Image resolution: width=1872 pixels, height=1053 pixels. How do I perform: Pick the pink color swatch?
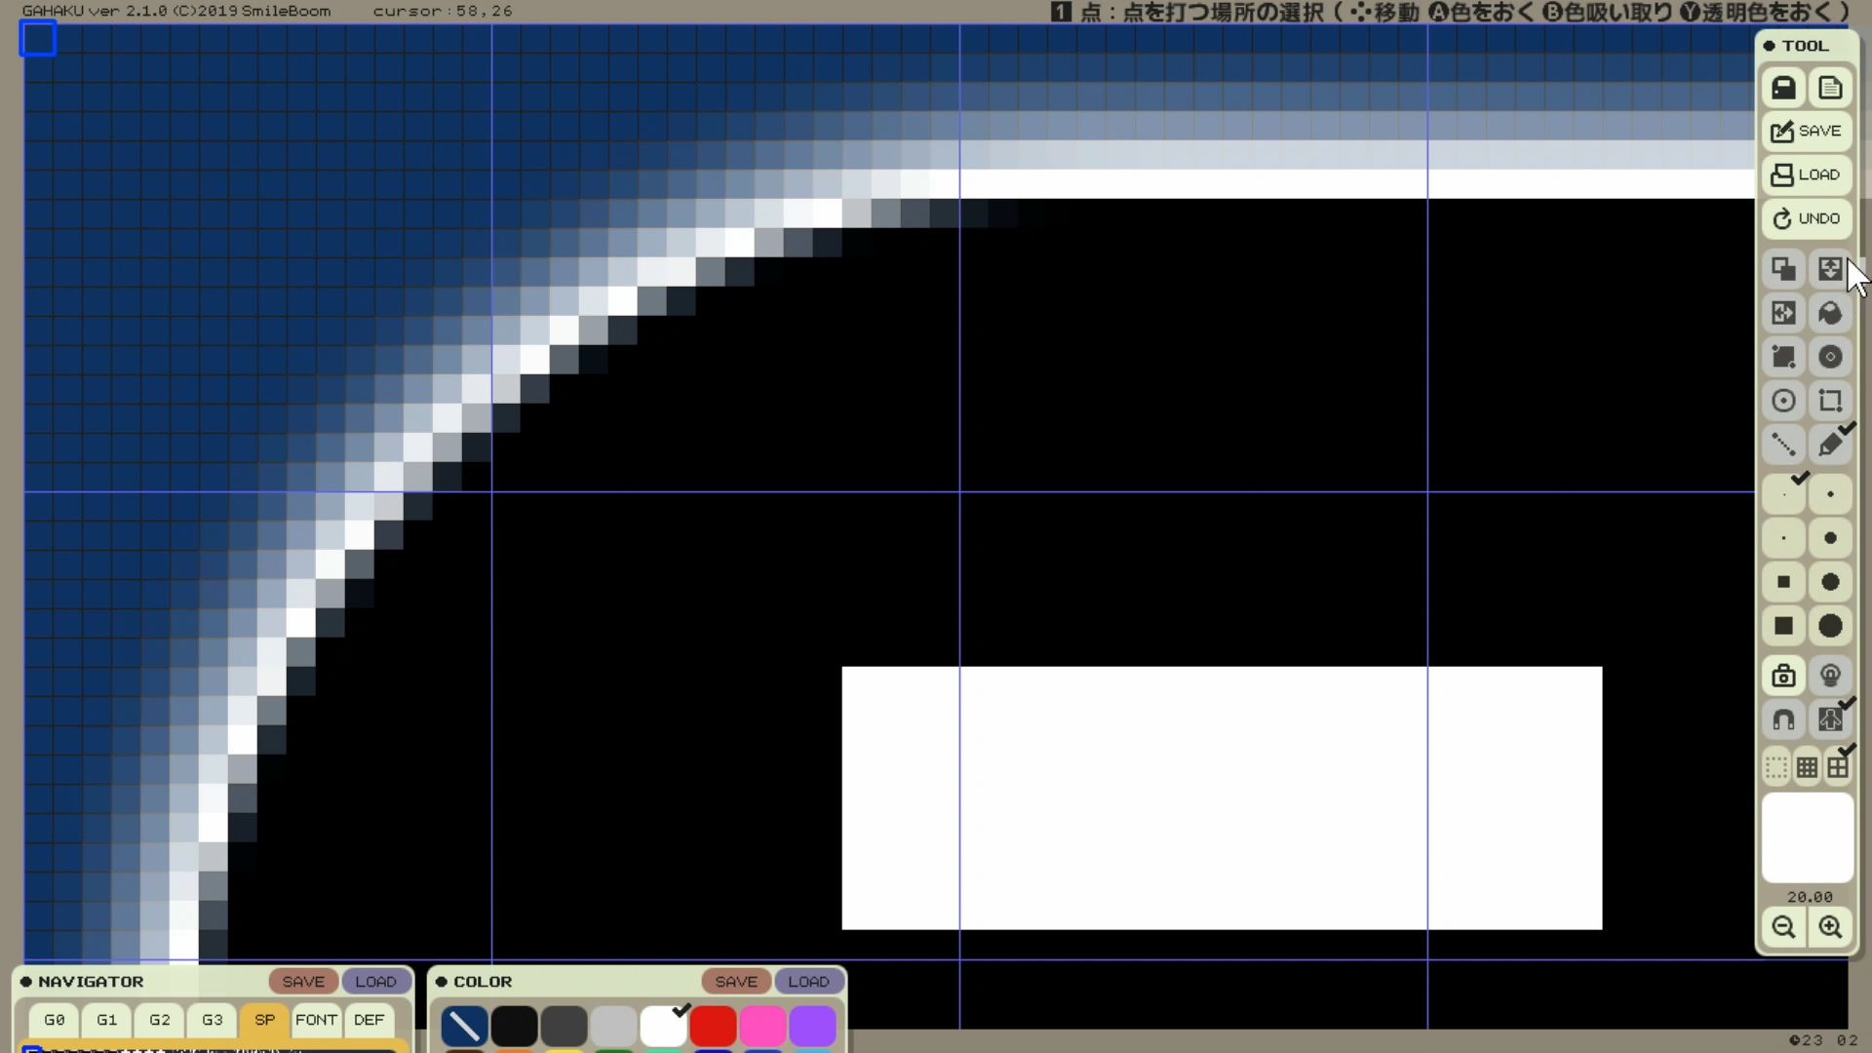[x=762, y=1026]
